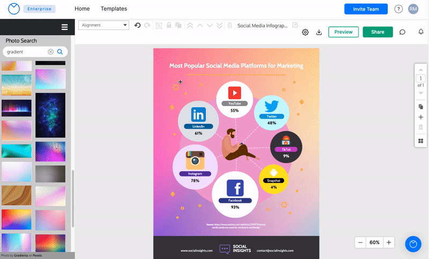Move the element backward one layer
This screenshot has height=259, width=429.
tap(210, 25)
